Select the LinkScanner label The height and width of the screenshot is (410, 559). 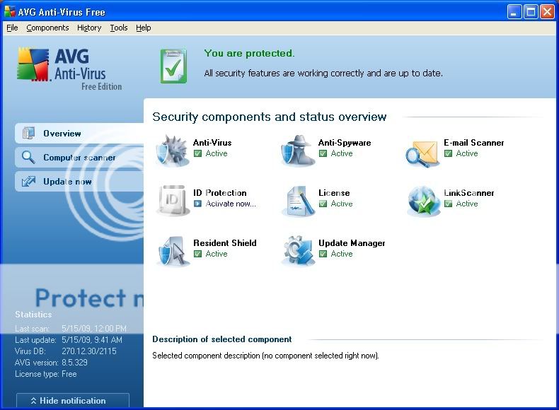tap(469, 193)
